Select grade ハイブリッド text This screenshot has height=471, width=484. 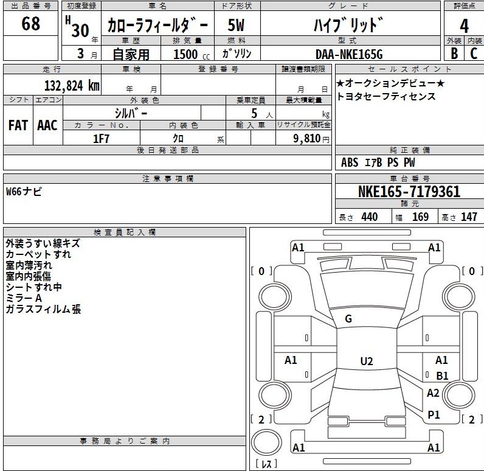point(348,25)
